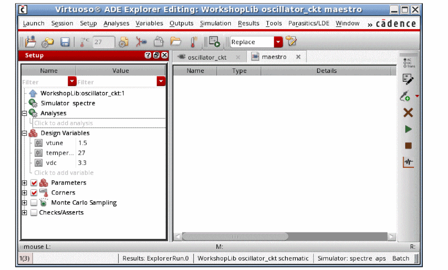The image size is (448, 270).
Task: Open the Value filter dropdown arrow
Action: 161,81
